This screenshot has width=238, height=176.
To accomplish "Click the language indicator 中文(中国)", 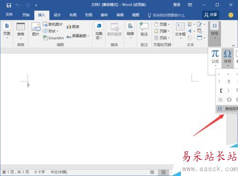I will 59,172.
